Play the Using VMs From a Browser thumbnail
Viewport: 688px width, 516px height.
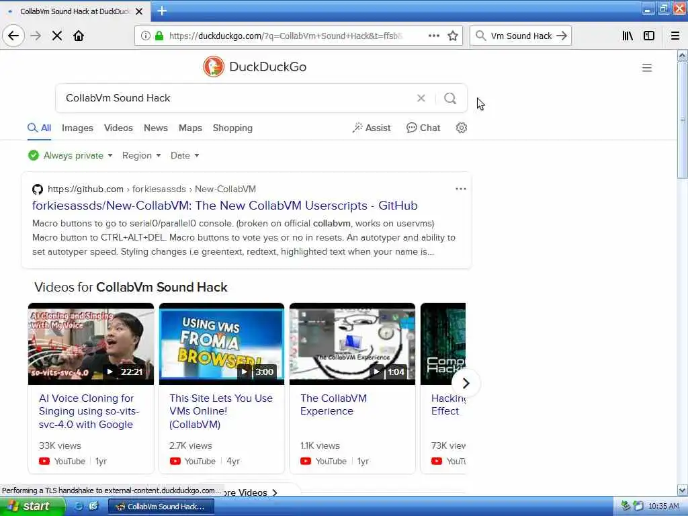(222, 344)
